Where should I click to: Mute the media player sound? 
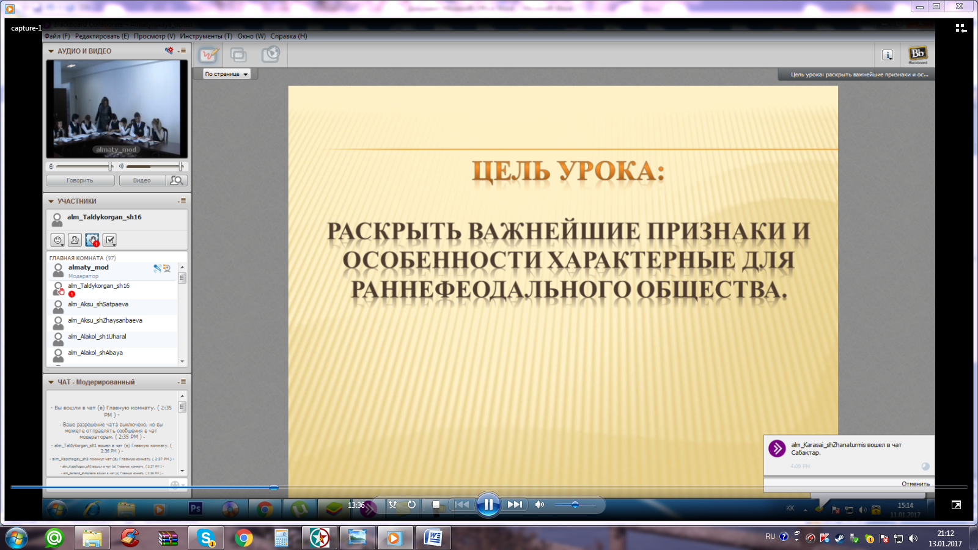pyautogui.click(x=539, y=504)
